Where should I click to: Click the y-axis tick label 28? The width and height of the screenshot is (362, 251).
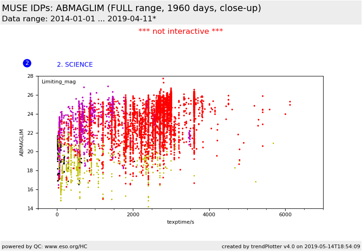point(30,76)
